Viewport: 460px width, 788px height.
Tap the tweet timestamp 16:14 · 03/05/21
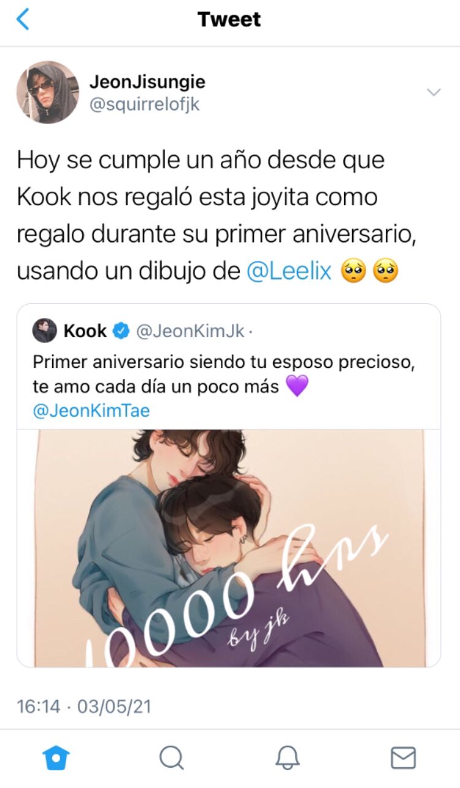click(84, 706)
